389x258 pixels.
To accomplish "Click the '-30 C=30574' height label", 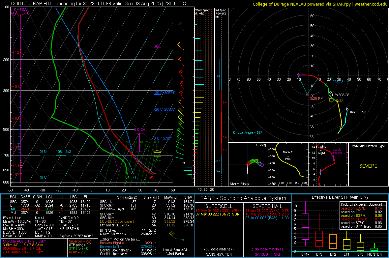I will pyautogui.click(x=164, y=93).
